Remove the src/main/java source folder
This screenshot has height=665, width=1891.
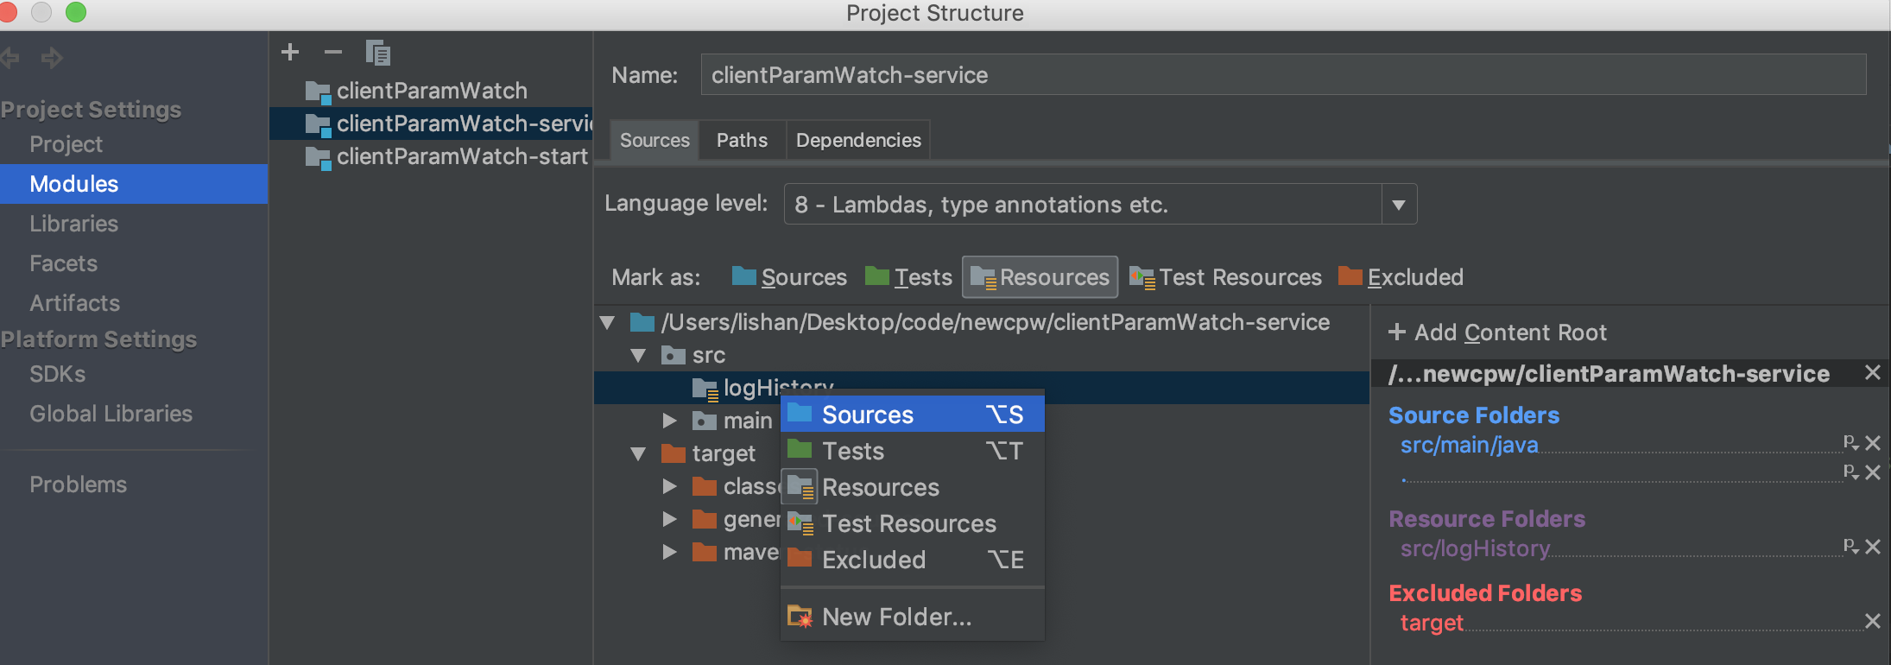pos(1873,443)
